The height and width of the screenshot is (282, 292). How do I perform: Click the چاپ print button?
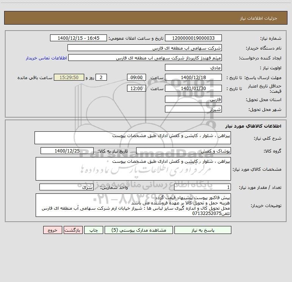click(94, 230)
